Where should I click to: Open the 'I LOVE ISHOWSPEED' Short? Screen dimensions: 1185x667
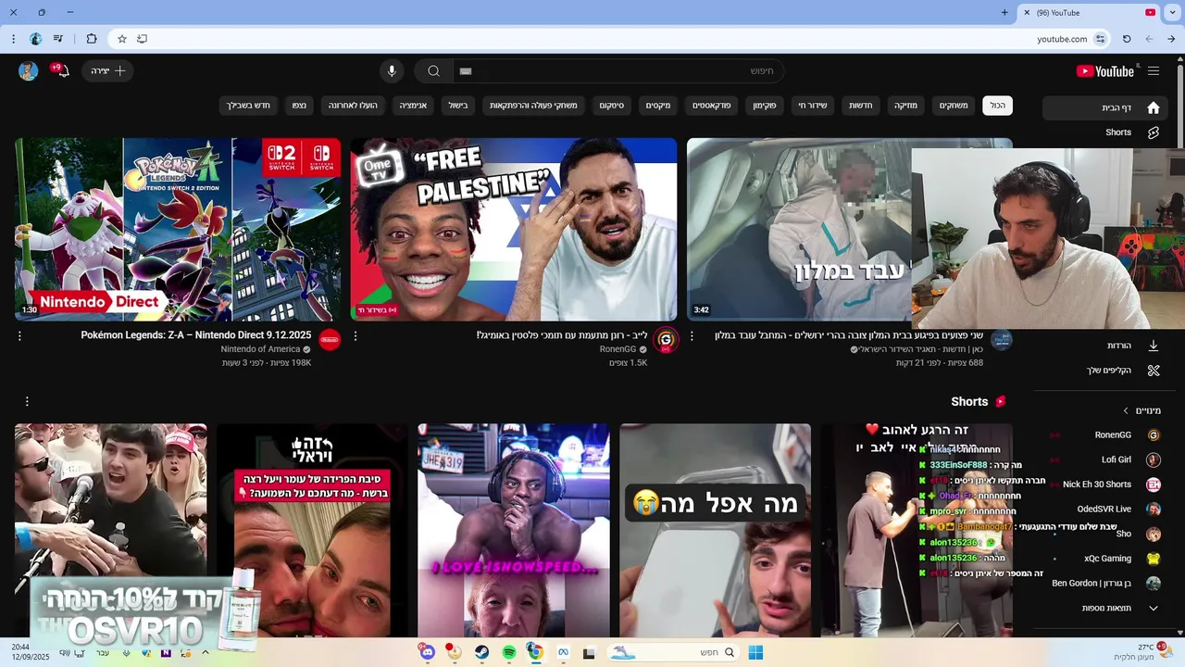(514, 530)
